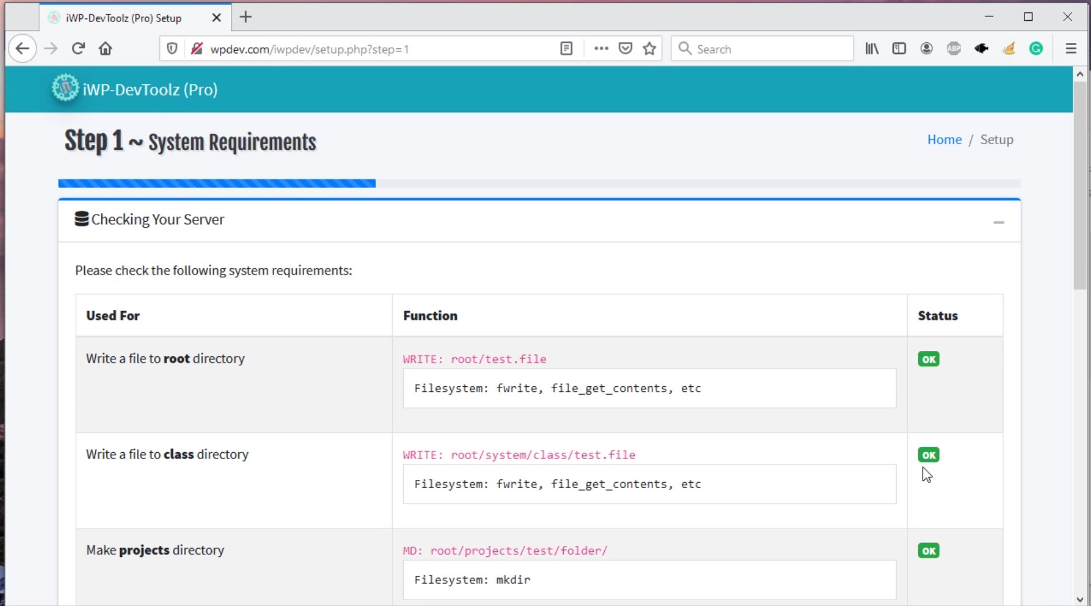Select the iWP-DevToolz (Pro) Setup tab
The width and height of the screenshot is (1091, 606).
click(124, 18)
